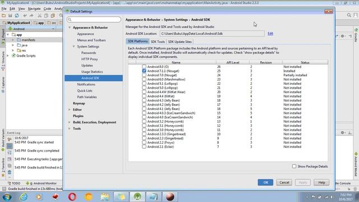The image size is (359, 202).
Task: Click the Synchronize icon in main toolbar
Action: 17,16
